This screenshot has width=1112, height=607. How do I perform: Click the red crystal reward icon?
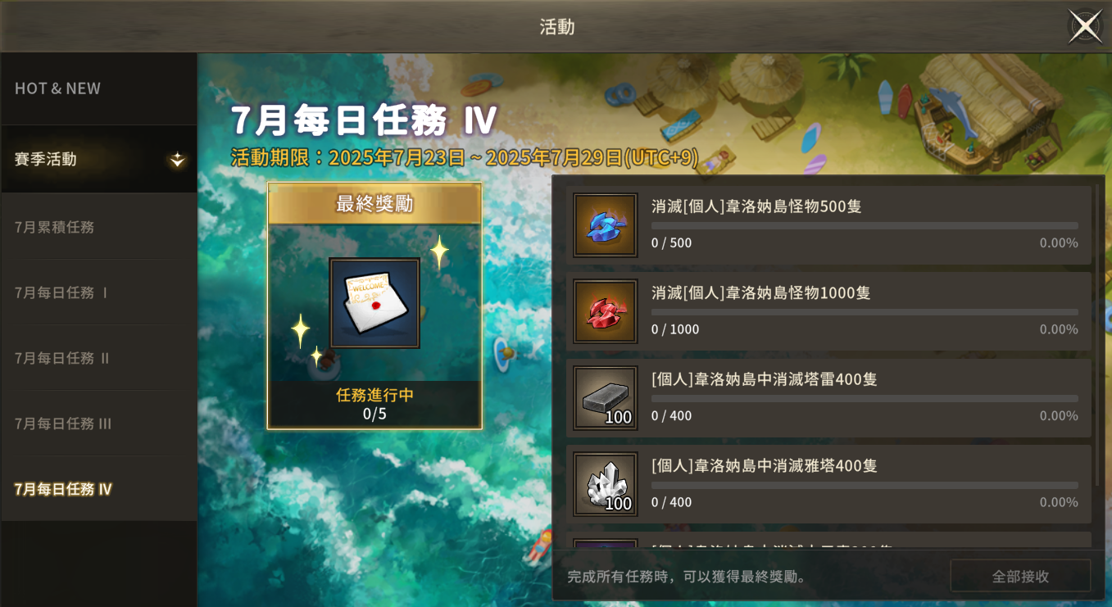click(606, 311)
